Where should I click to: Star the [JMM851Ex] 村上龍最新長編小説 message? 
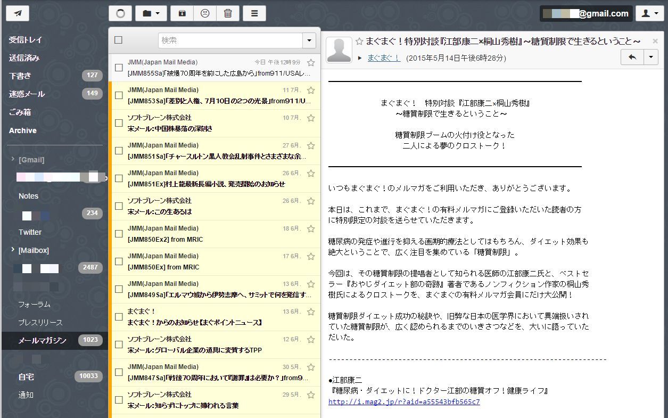pos(311,174)
